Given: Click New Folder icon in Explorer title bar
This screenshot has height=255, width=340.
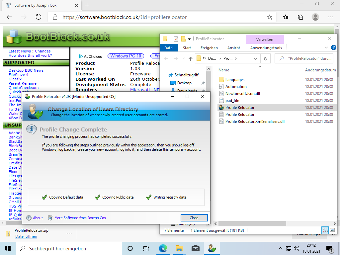Looking at the screenshot, I should point(183,39).
